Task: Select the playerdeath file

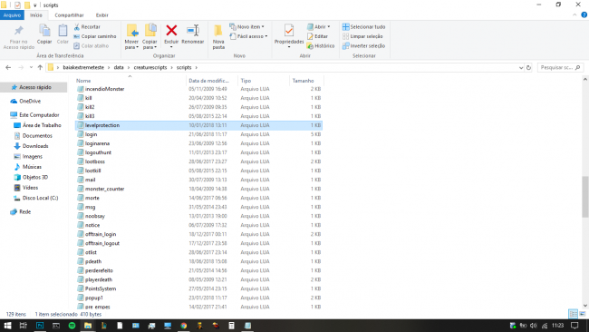Action: coord(199,279)
